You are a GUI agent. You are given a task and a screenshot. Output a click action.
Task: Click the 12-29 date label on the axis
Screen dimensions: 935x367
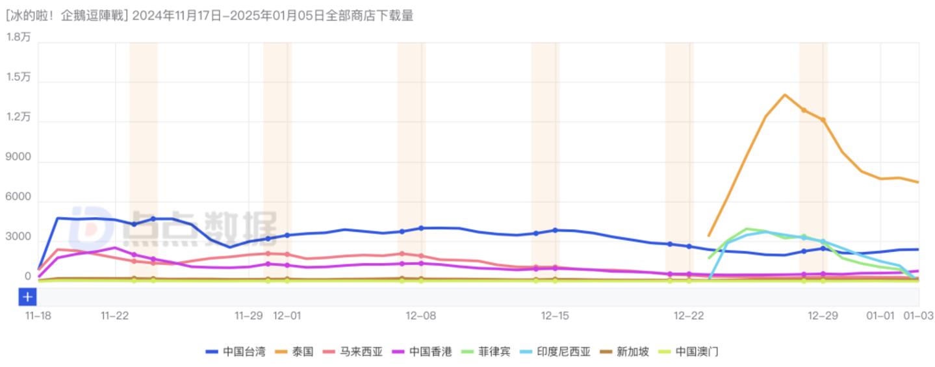click(823, 316)
